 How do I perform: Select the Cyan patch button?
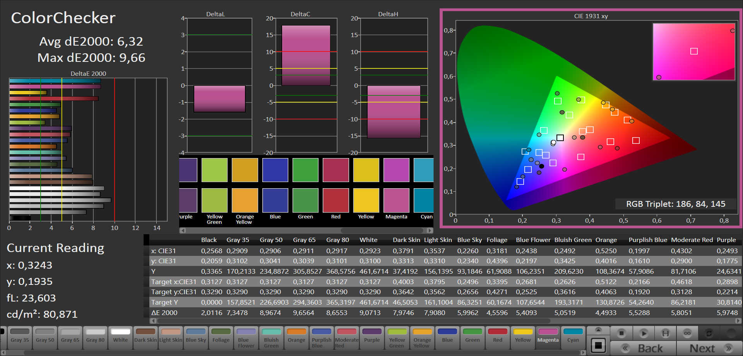click(x=573, y=337)
